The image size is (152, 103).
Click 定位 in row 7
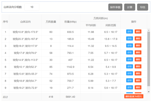point(130,73)
